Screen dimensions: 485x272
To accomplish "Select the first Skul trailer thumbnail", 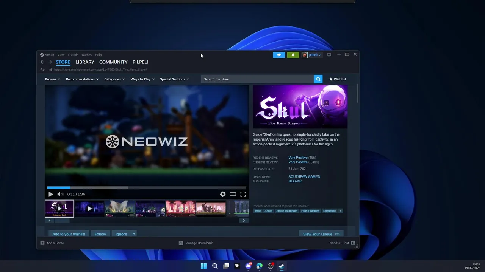I will click(x=59, y=209).
